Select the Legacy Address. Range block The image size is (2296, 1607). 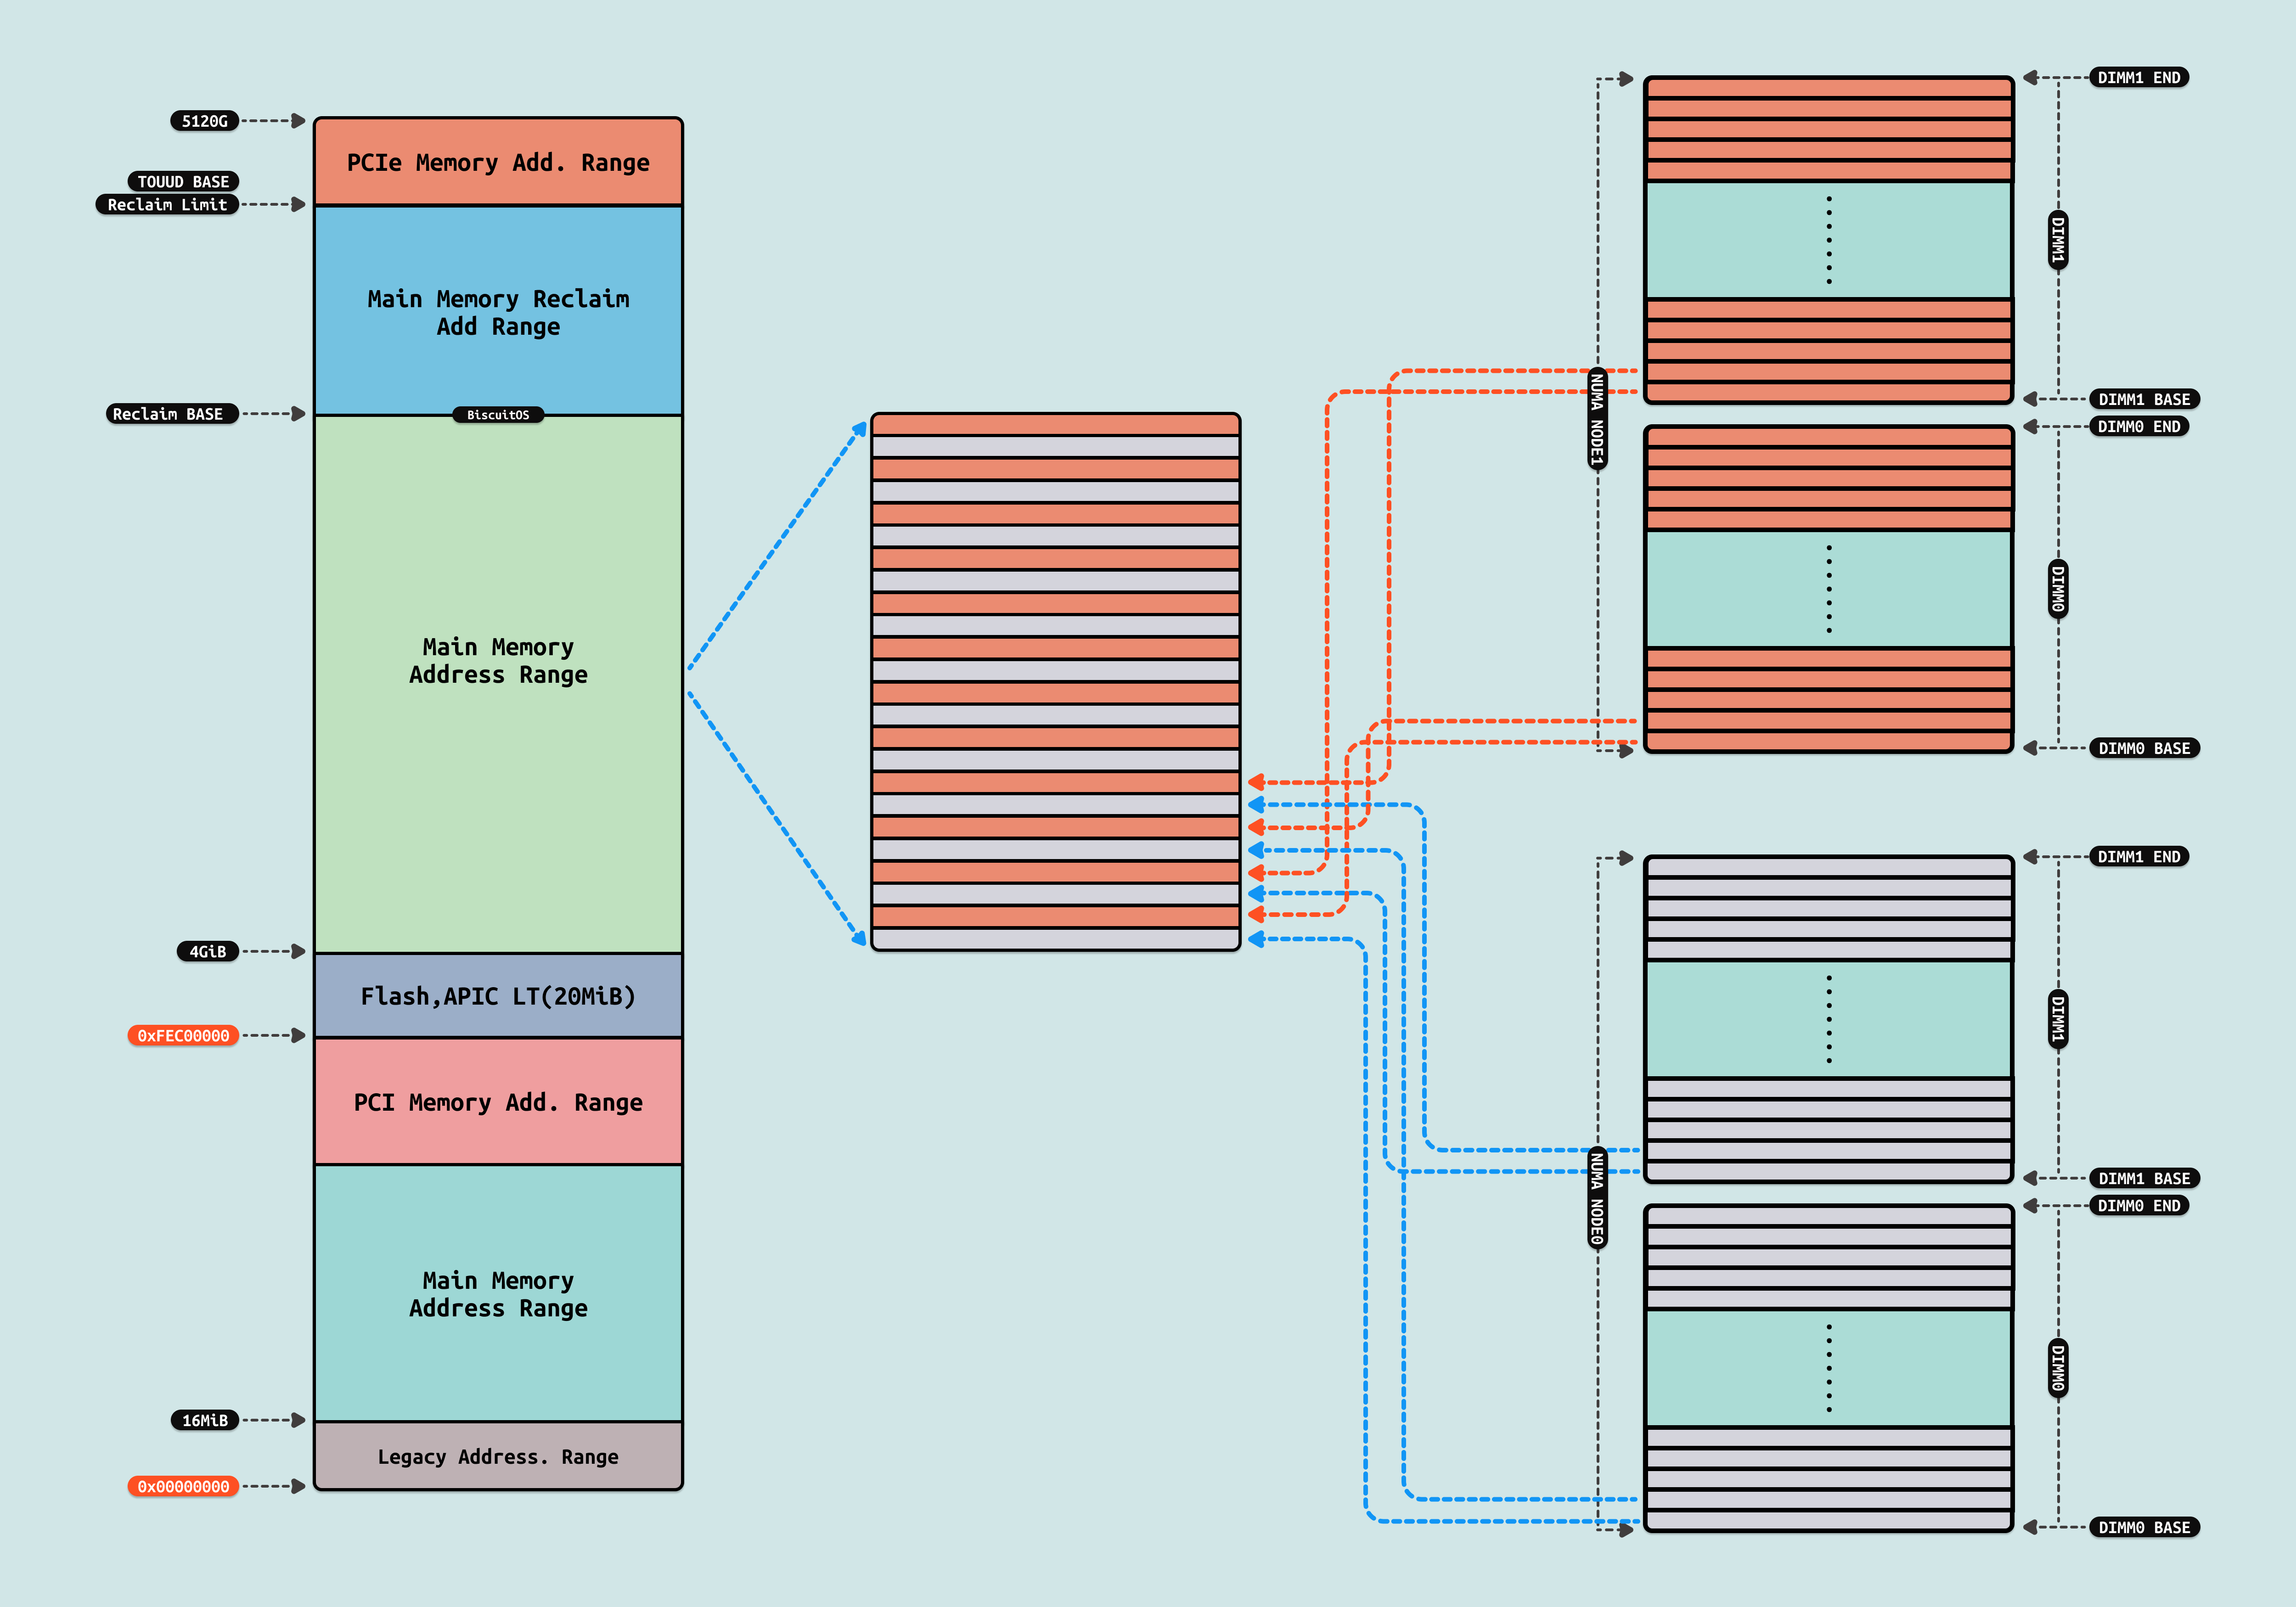498,1456
